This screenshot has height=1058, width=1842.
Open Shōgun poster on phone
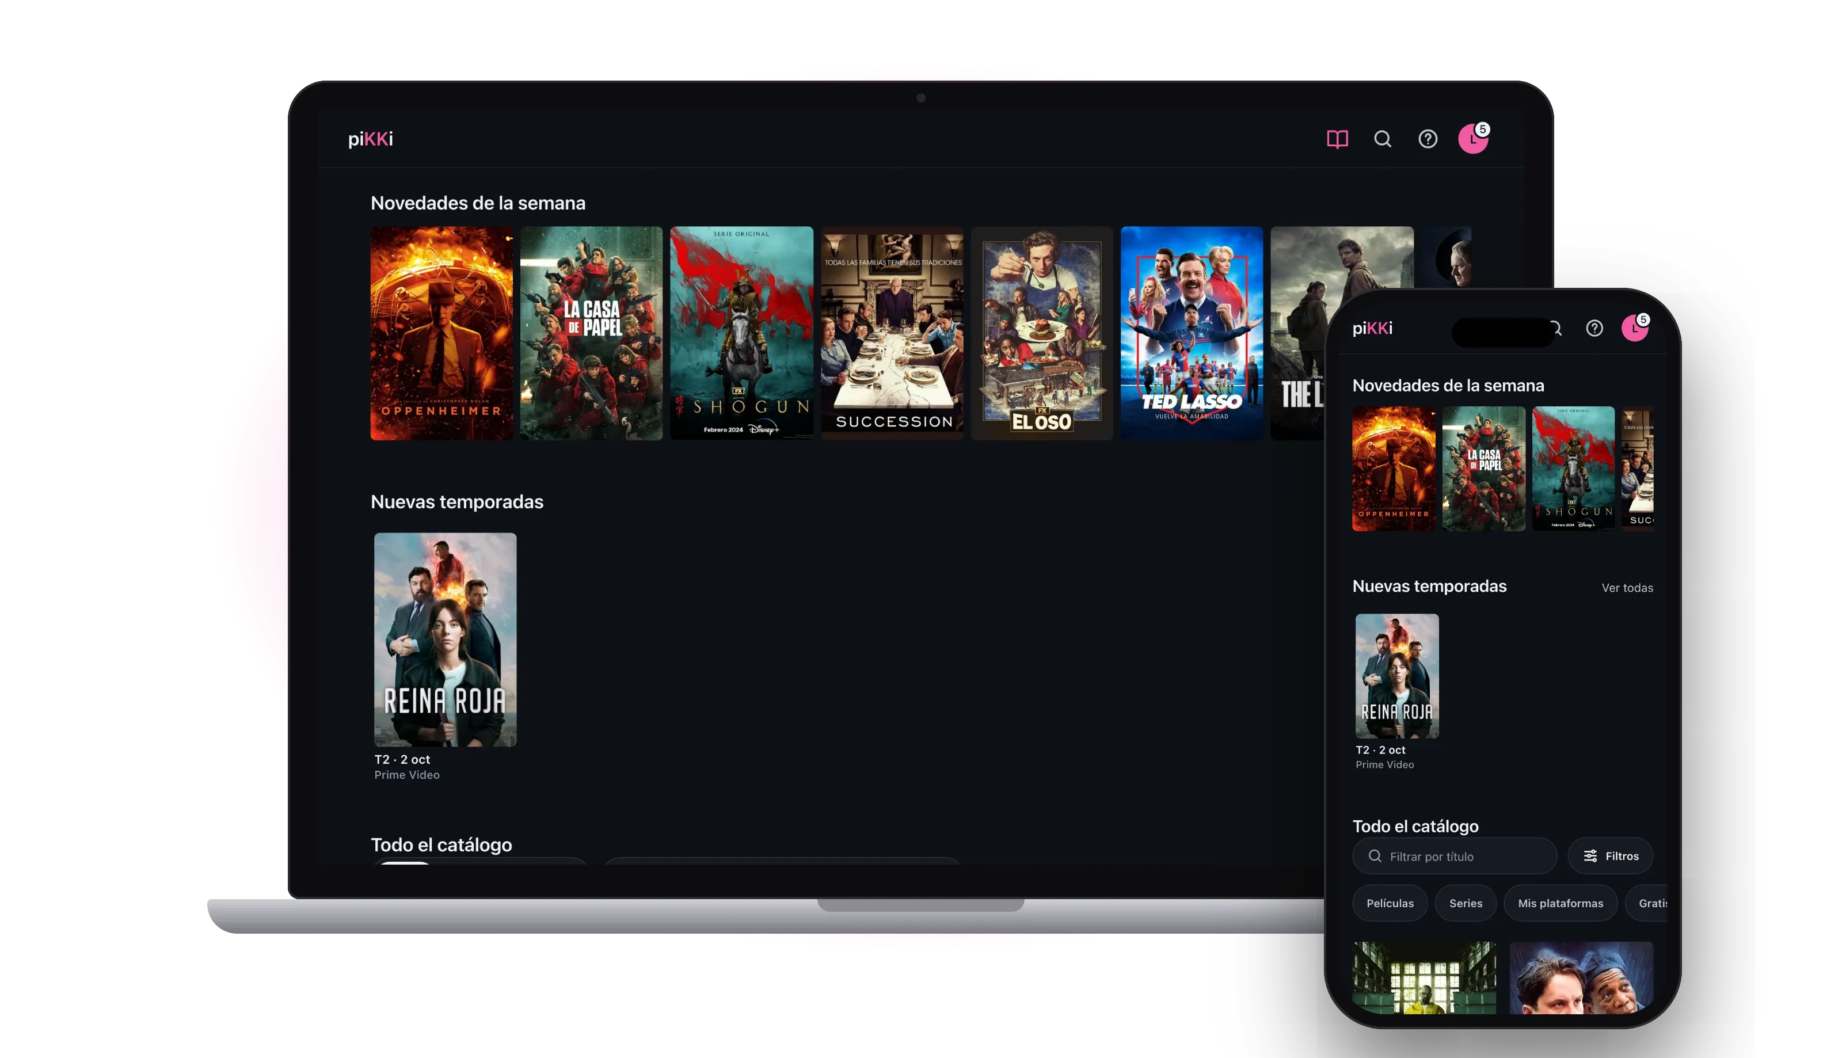(x=1573, y=469)
